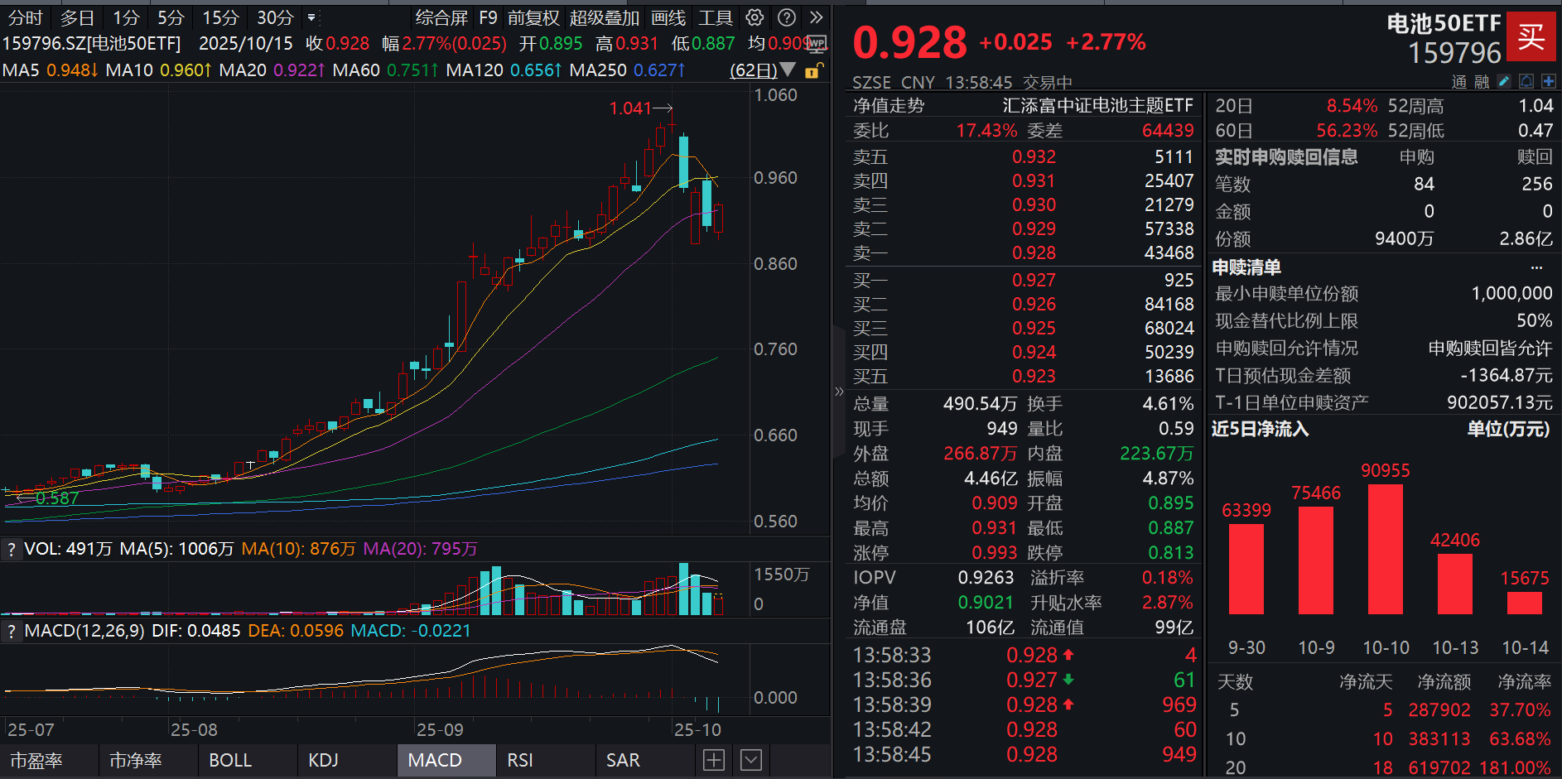Toggle the lock icon near MA250 line
This screenshot has height=779, width=1562.
pos(812,72)
